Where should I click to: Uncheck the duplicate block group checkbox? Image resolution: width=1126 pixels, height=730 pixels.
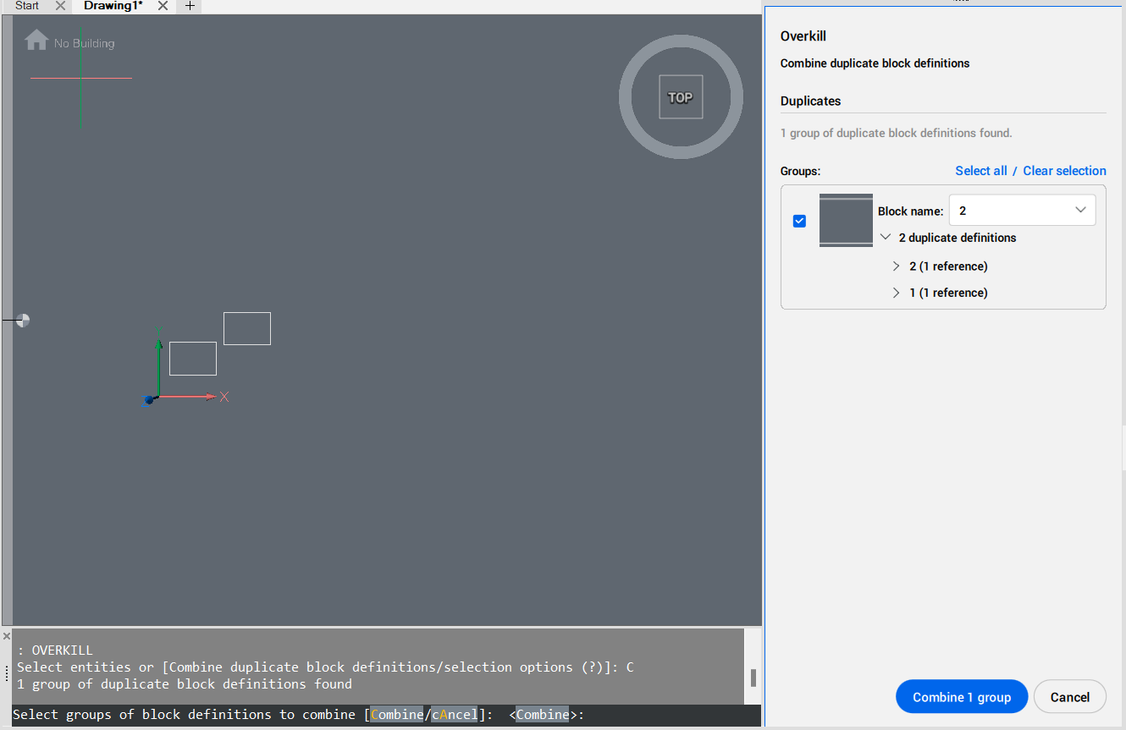pos(799,221)
